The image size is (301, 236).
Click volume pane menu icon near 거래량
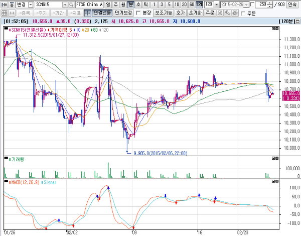[x=6, y=158]
